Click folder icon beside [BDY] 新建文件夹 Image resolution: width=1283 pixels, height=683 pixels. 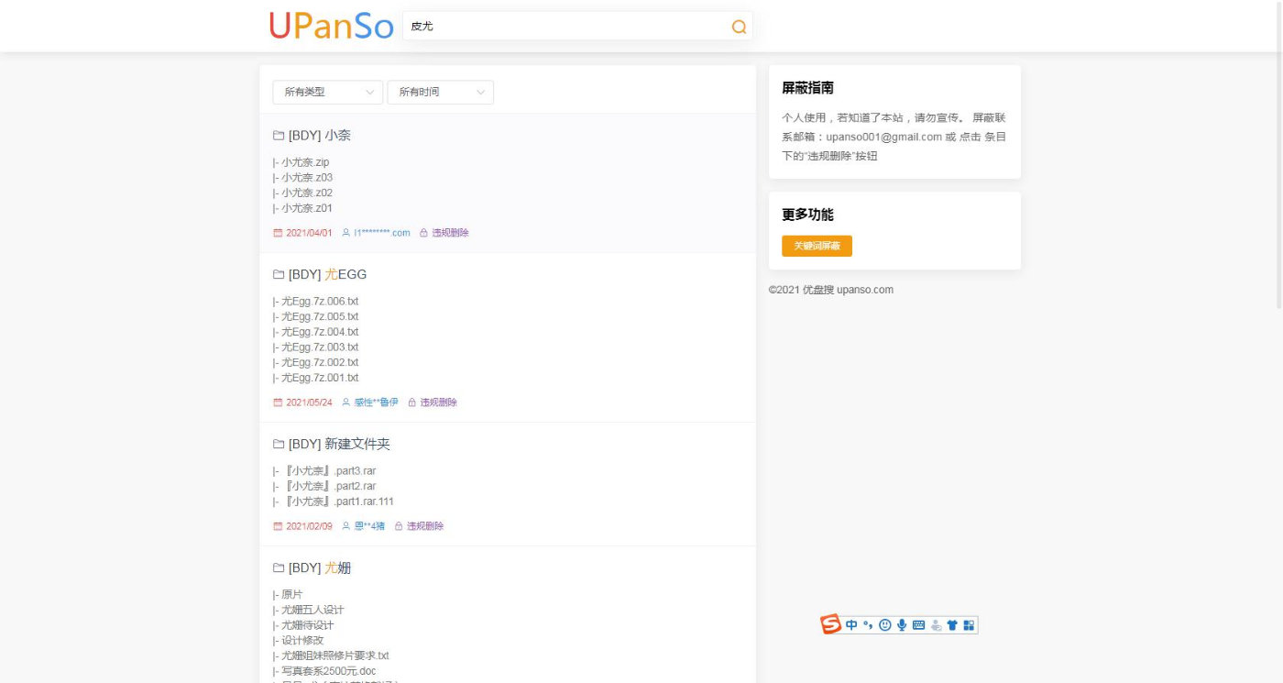(279, 444)
